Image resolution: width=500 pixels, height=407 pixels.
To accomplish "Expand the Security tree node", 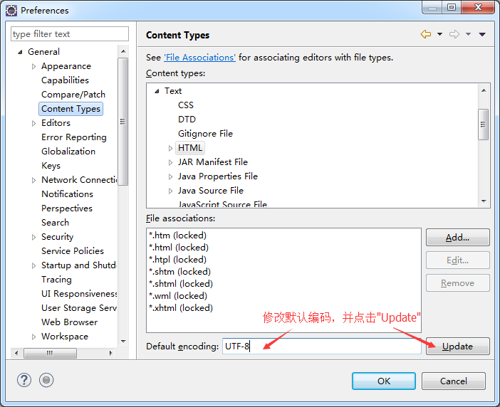I will click(x=33, y=237).
